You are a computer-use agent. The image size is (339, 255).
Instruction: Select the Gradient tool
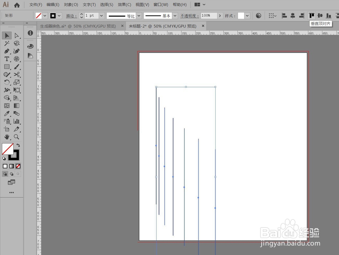click(16, 106)
